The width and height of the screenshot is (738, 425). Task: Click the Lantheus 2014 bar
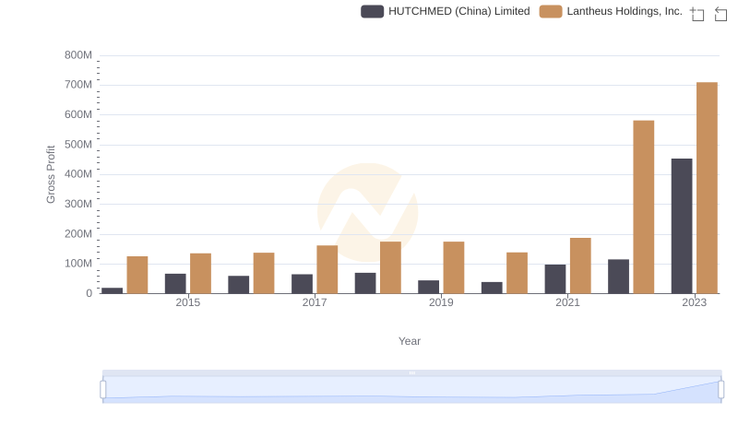click(x=137, y=275)
